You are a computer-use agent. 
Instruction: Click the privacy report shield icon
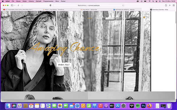pyautogui.click(x=50, y=5)
